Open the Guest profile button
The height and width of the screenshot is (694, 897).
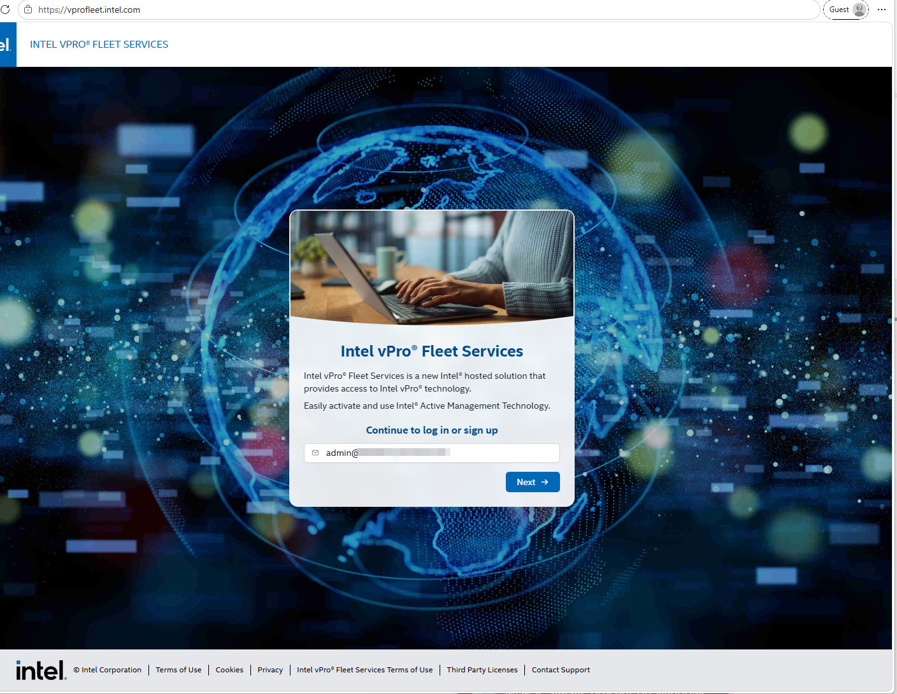[846, 10]
